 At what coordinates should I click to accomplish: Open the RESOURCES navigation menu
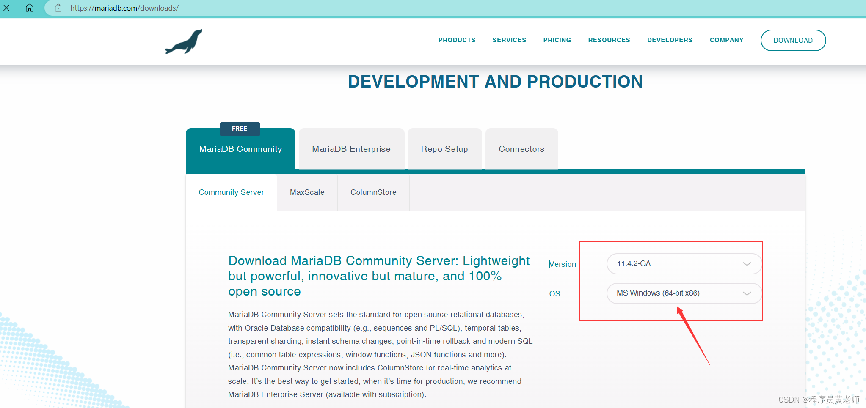pos(609,40)
